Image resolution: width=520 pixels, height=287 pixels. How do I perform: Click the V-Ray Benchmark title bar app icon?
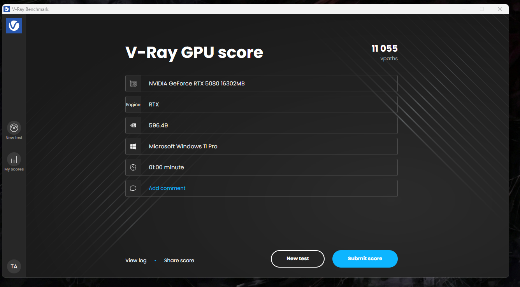click(7, 9)
